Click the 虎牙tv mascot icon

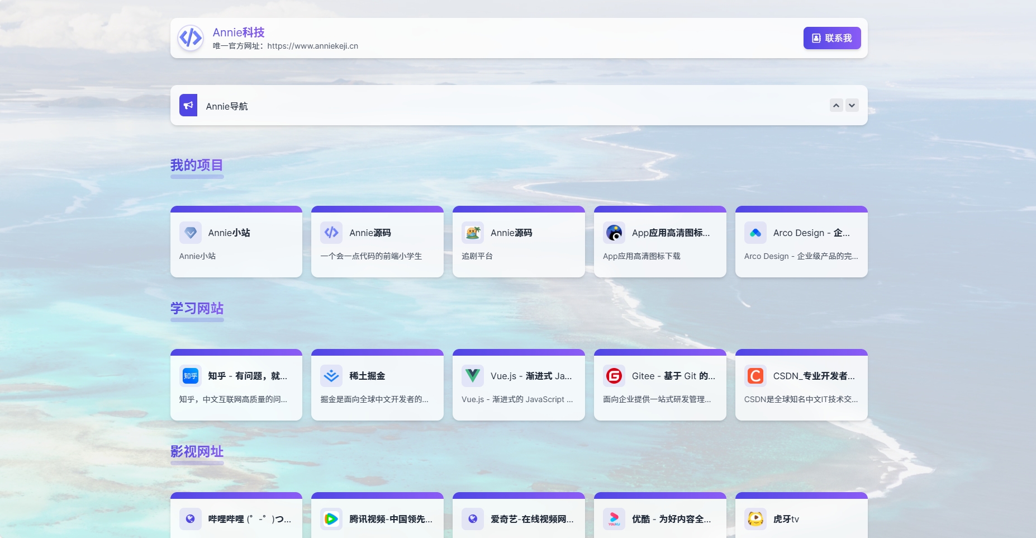pos(755,519)
